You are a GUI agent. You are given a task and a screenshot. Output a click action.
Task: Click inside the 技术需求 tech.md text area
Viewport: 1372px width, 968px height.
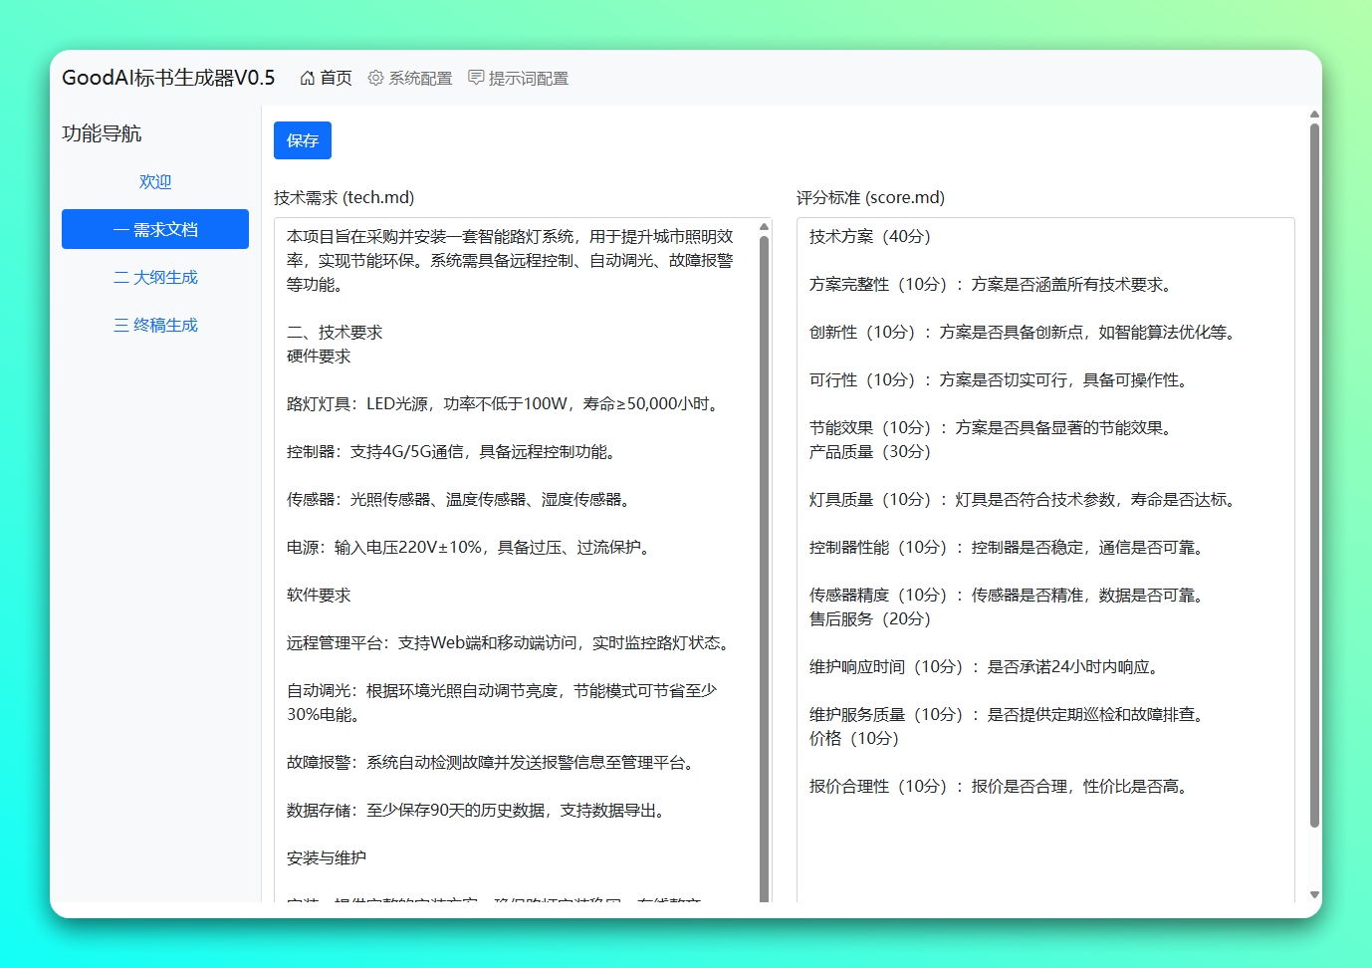pos(516,560)
